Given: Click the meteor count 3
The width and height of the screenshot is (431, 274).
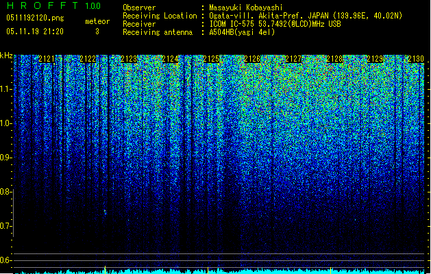Looking at the screenshot, I should pos(97,32).
